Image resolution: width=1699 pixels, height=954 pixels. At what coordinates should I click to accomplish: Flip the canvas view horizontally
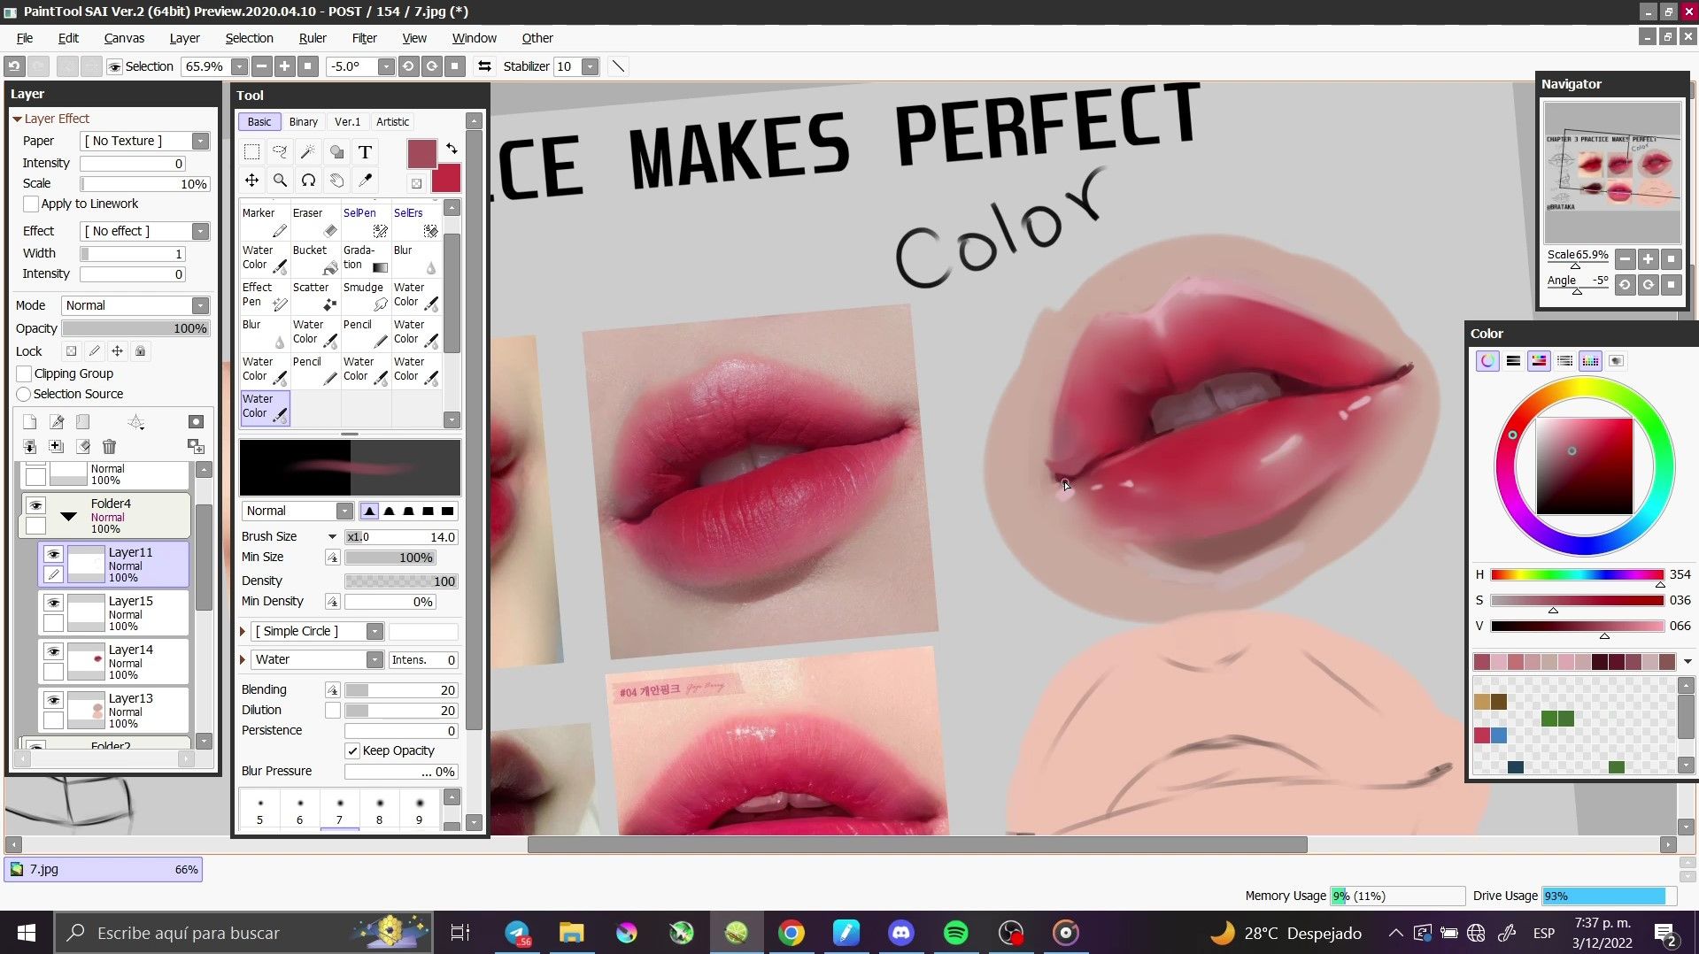click(484, 66)
